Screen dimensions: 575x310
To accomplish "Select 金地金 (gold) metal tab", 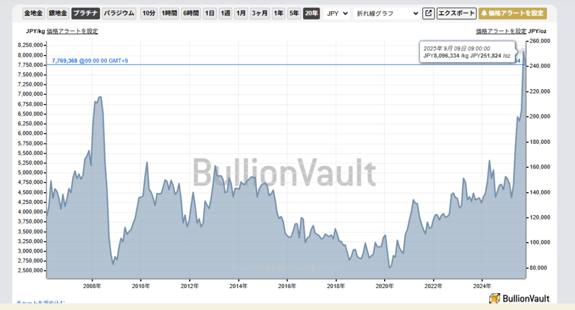I will click(x=33, y=13).
